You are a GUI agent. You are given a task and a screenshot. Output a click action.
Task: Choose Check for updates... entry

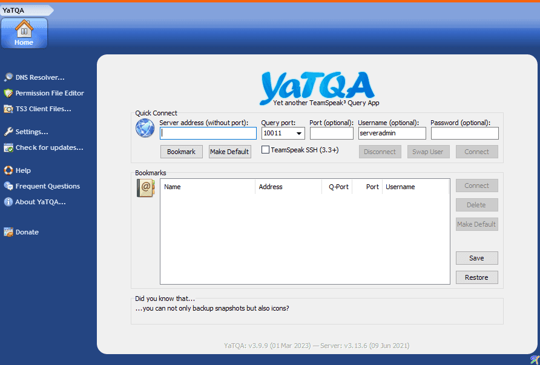[x=49, y=147]
